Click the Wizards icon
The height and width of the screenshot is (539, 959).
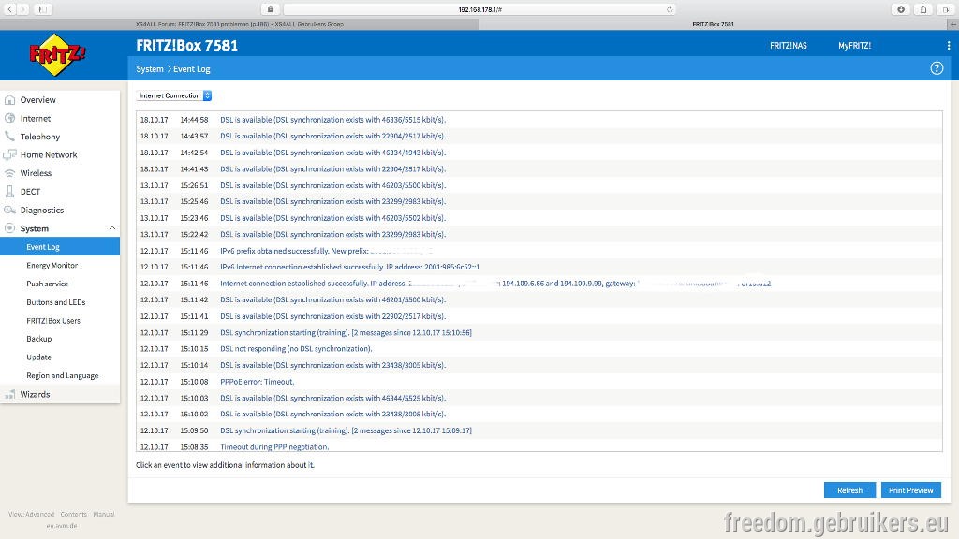coord(9,394)
